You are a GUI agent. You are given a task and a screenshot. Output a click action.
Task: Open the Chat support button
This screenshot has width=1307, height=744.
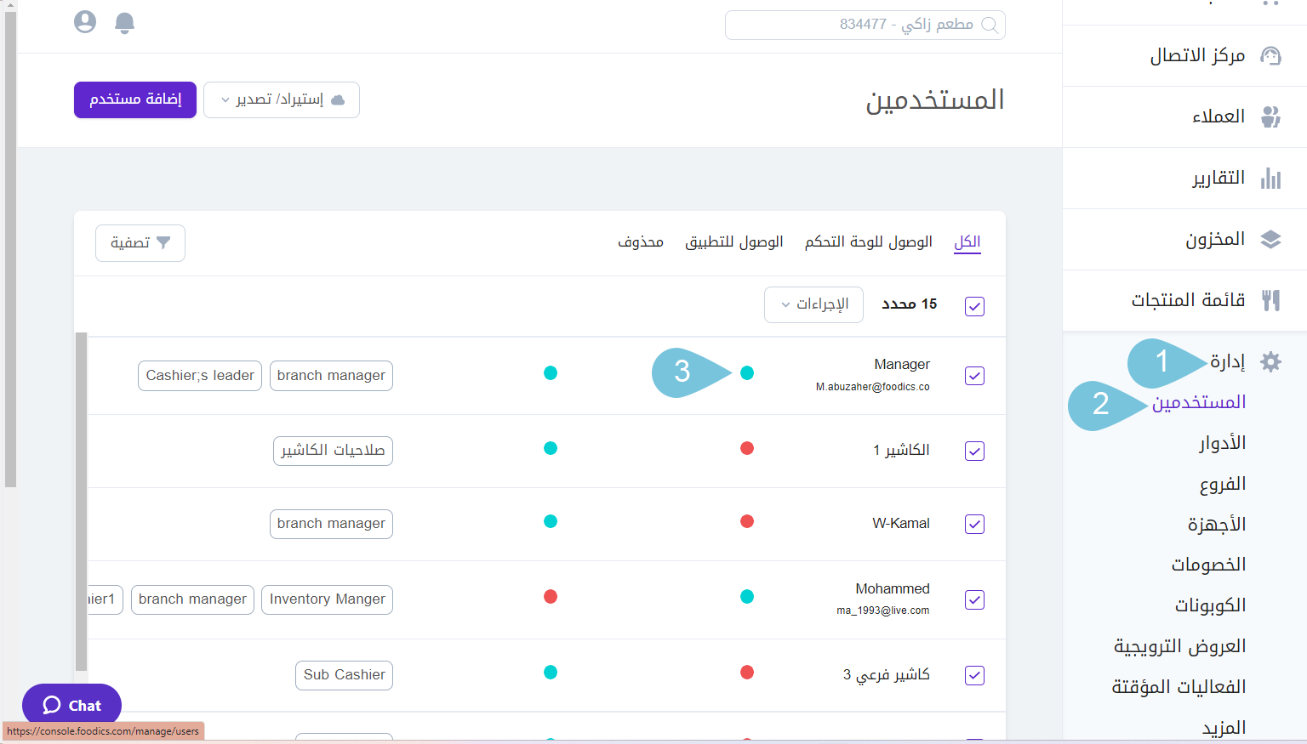point(72,705)
